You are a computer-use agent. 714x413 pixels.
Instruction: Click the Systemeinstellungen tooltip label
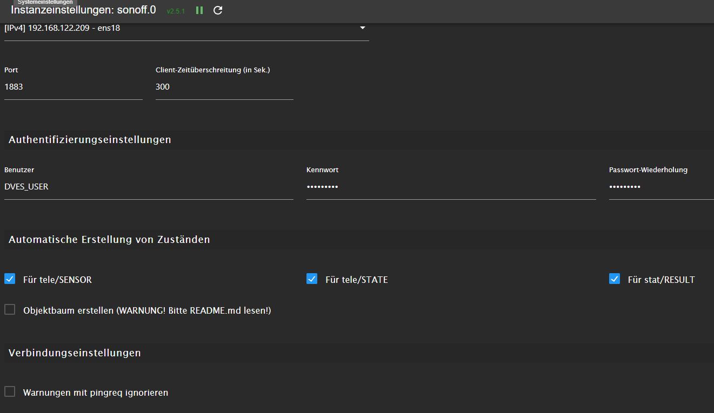click(45, 2)
